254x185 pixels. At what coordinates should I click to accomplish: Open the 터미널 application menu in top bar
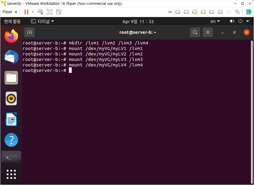43,21
